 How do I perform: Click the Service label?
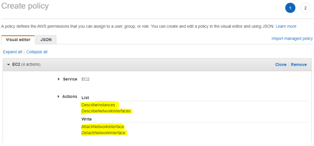[70, 79]
